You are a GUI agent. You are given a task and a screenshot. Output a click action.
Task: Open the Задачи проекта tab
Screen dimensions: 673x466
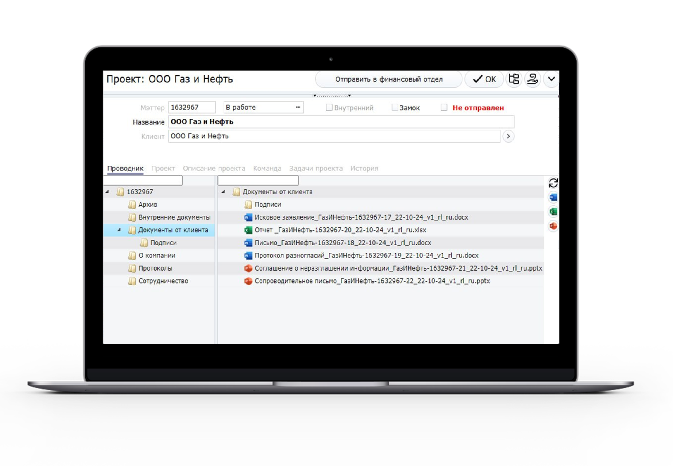pyautogui.click(x=316, y=168)
